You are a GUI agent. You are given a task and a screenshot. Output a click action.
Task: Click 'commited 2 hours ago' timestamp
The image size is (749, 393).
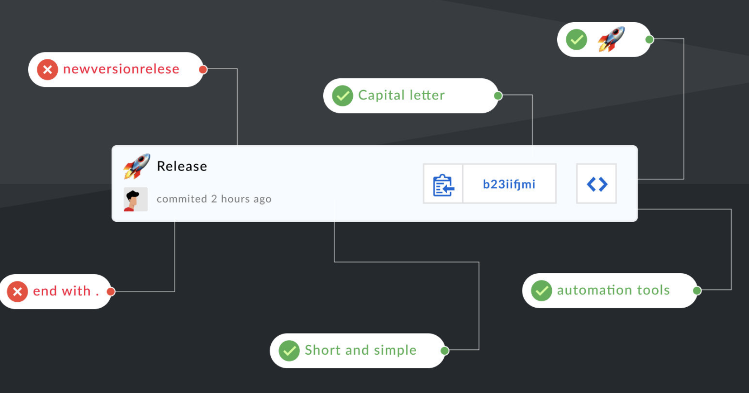tap(214, 199)
